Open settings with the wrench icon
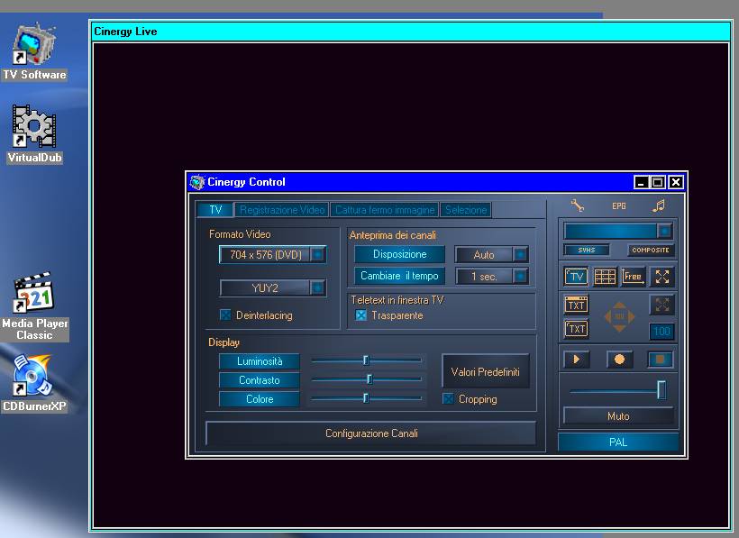739x538 pixels. 578,205
